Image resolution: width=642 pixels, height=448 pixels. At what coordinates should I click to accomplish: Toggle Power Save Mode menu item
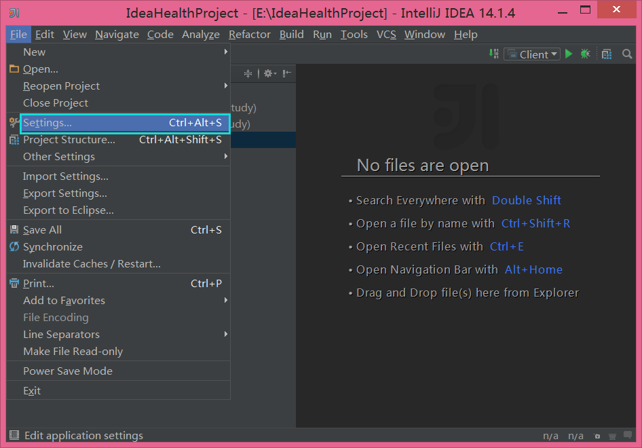point(68,371)
